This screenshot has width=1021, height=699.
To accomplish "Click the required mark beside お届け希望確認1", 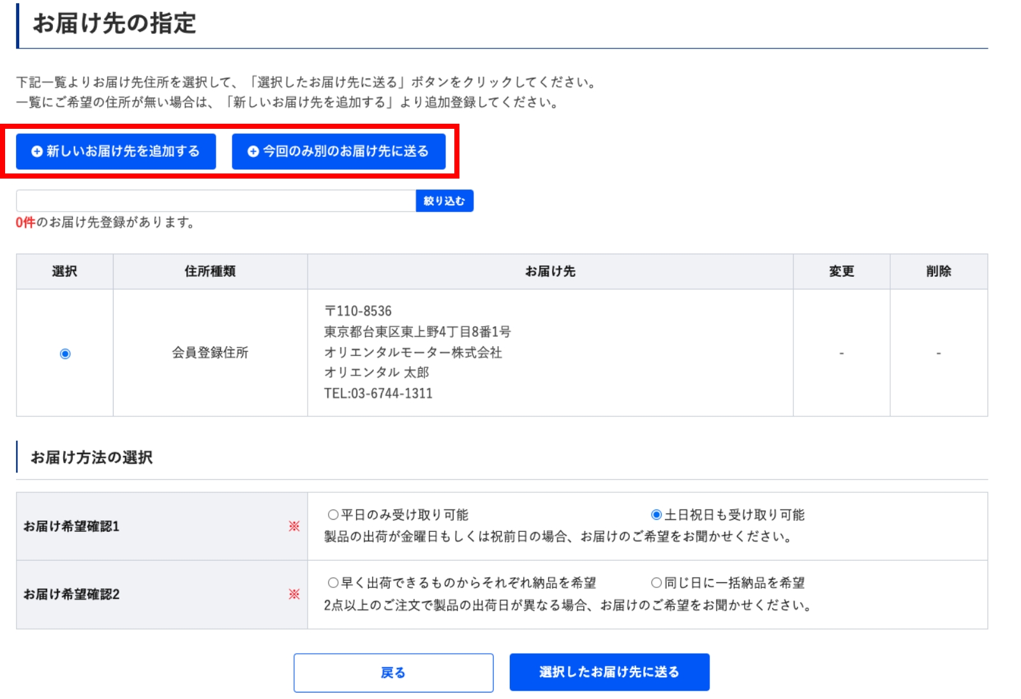I will [x=294, y=526].
